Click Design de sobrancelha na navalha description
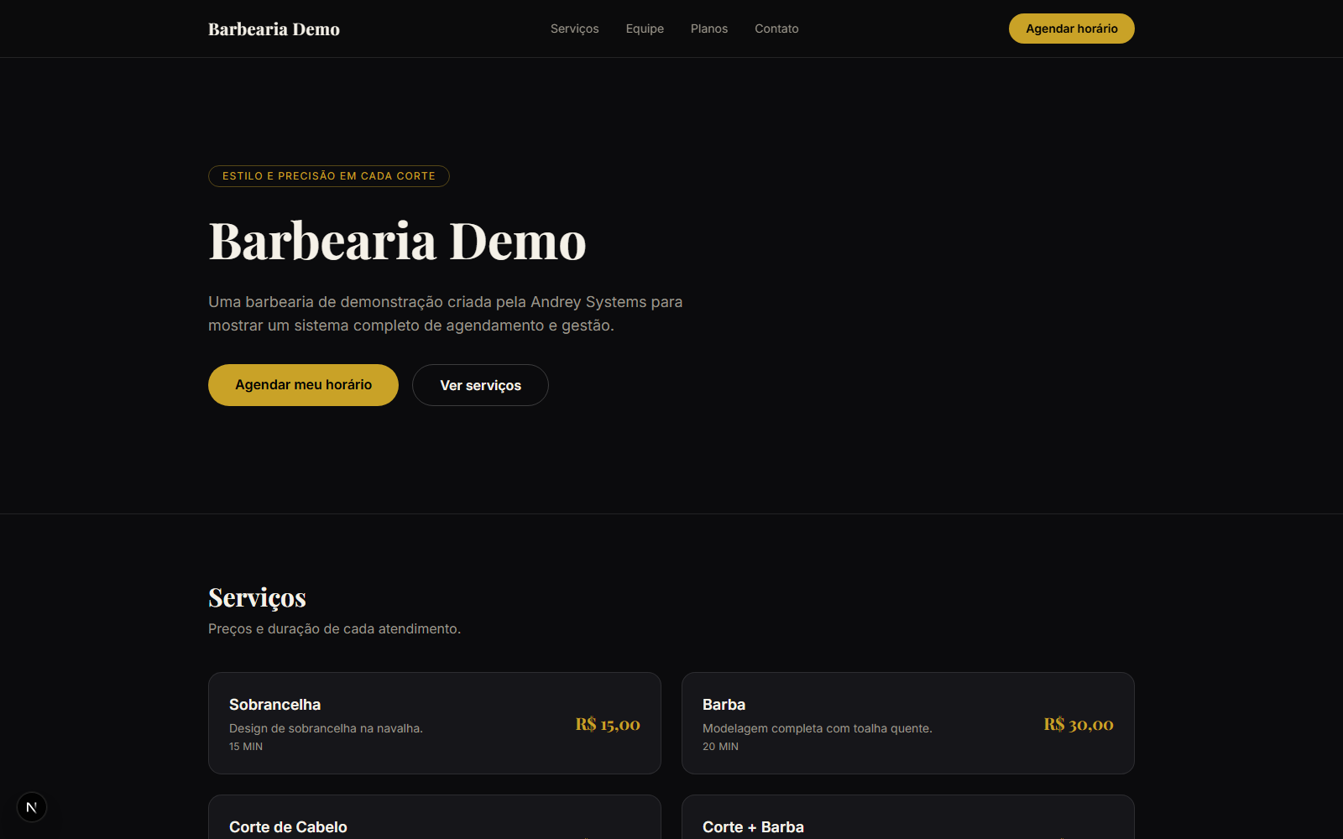Viewport: 1343px width, 839px height. 326,728
